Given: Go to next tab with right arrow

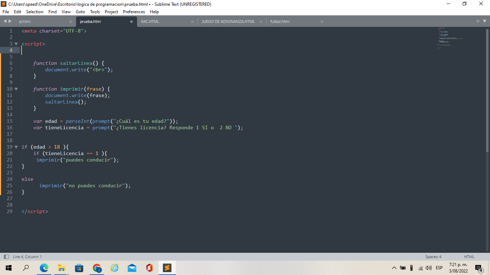Looking at the screenshot, I should (10, 21).
